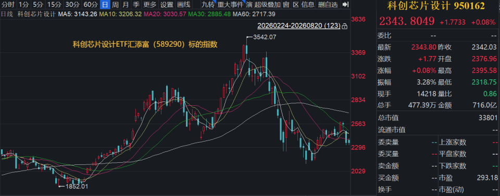Click the 3102 price axis label
Viewport: 500px width, 196px height.
click(358, 76)
